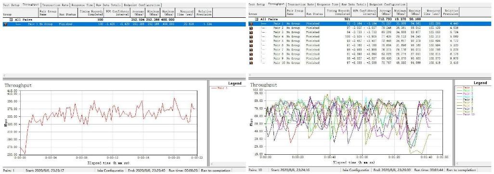Image resolution: width=494 pixels, height=174 pixels.
Task: Click the endpoint icon beside Pair 4 row
Action: point(251,37)
